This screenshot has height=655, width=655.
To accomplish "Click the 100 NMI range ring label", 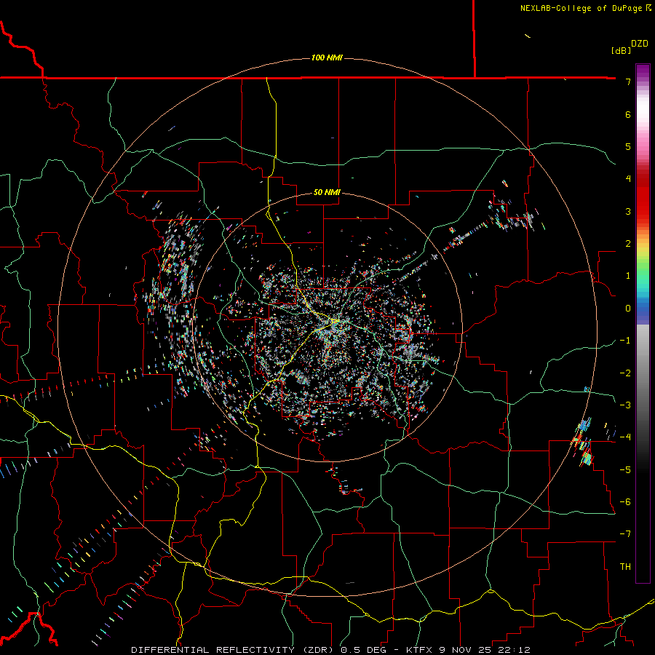I will [x=327, y=57].
